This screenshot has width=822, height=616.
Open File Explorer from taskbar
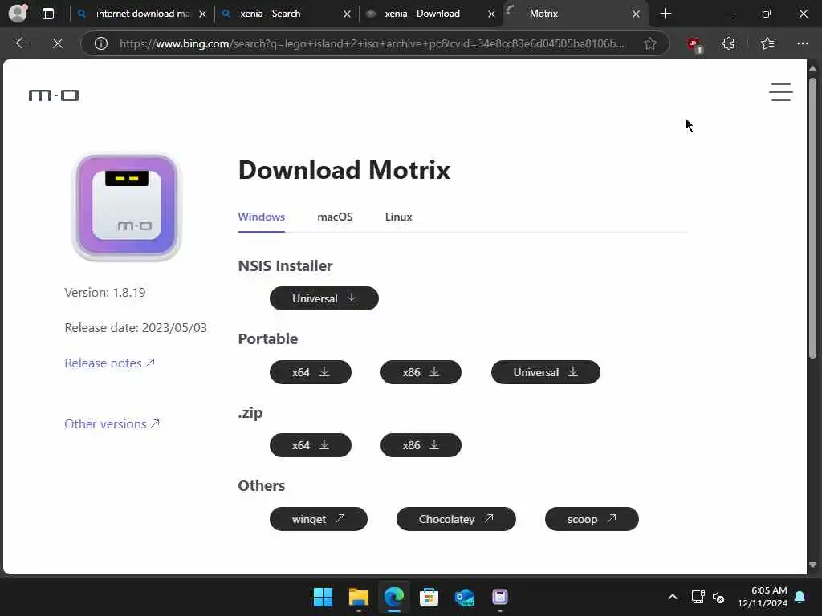click(359, 597)
